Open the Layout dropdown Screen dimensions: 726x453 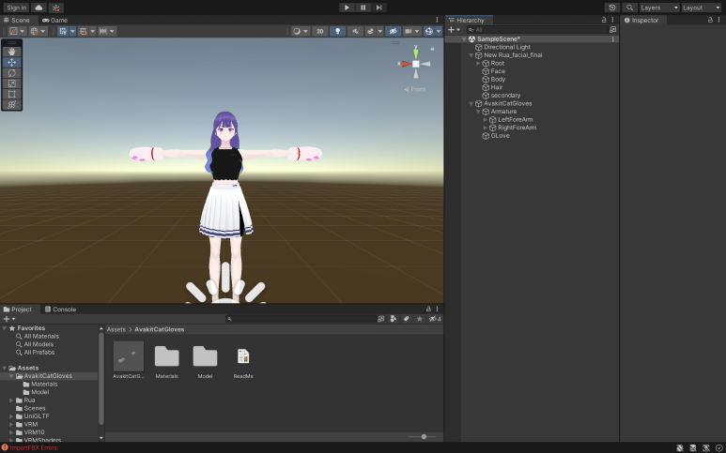click(x=702, y=8)
